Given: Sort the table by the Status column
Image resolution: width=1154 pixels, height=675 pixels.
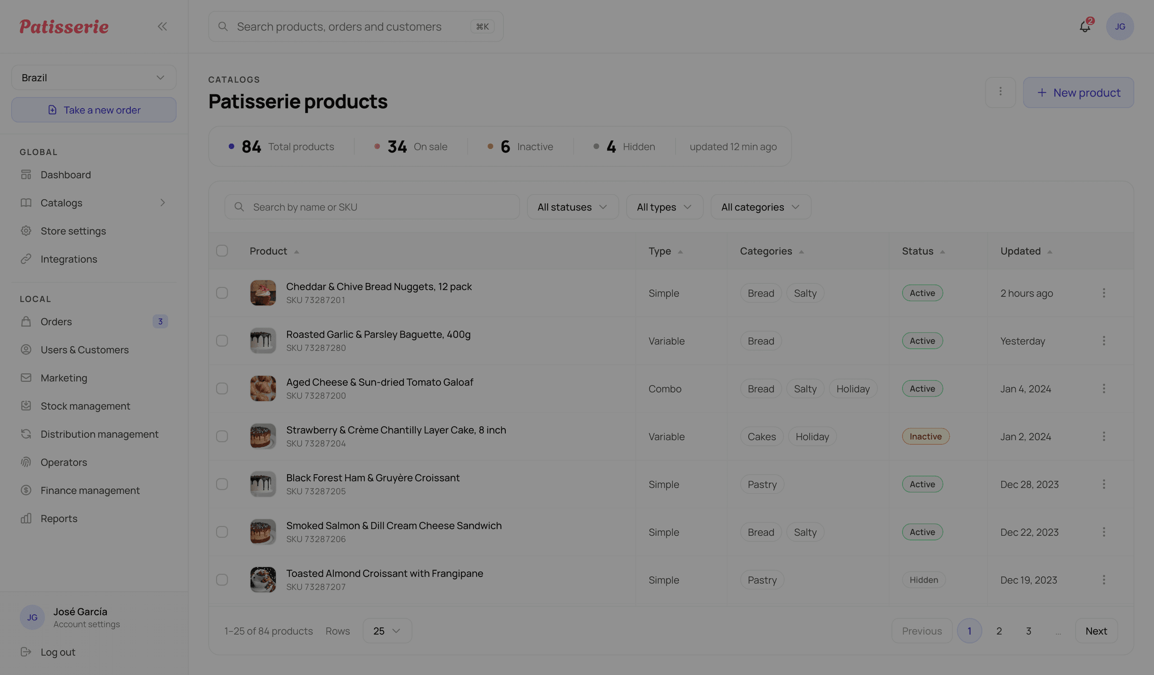Looking at the screenshot, I should (923, 251).
